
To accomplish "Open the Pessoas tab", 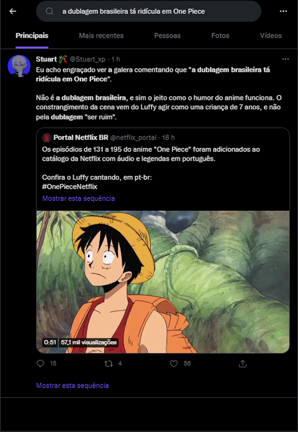I will pos(167,36).
